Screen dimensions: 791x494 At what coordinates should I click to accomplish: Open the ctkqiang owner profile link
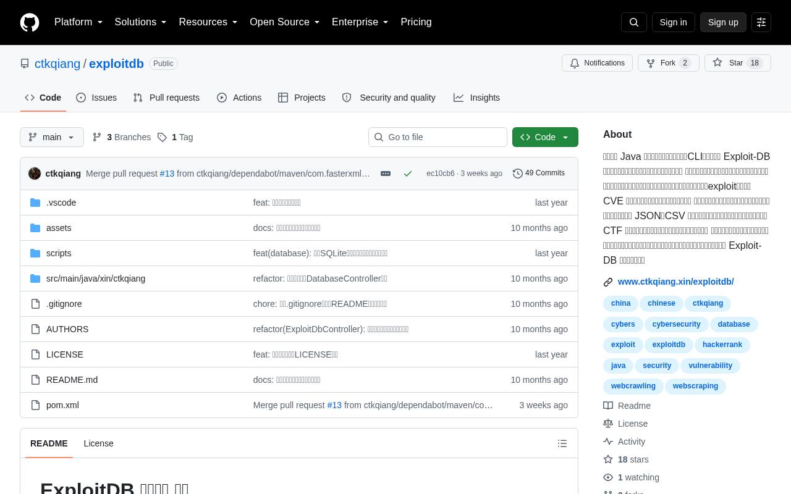coord(57,64)
